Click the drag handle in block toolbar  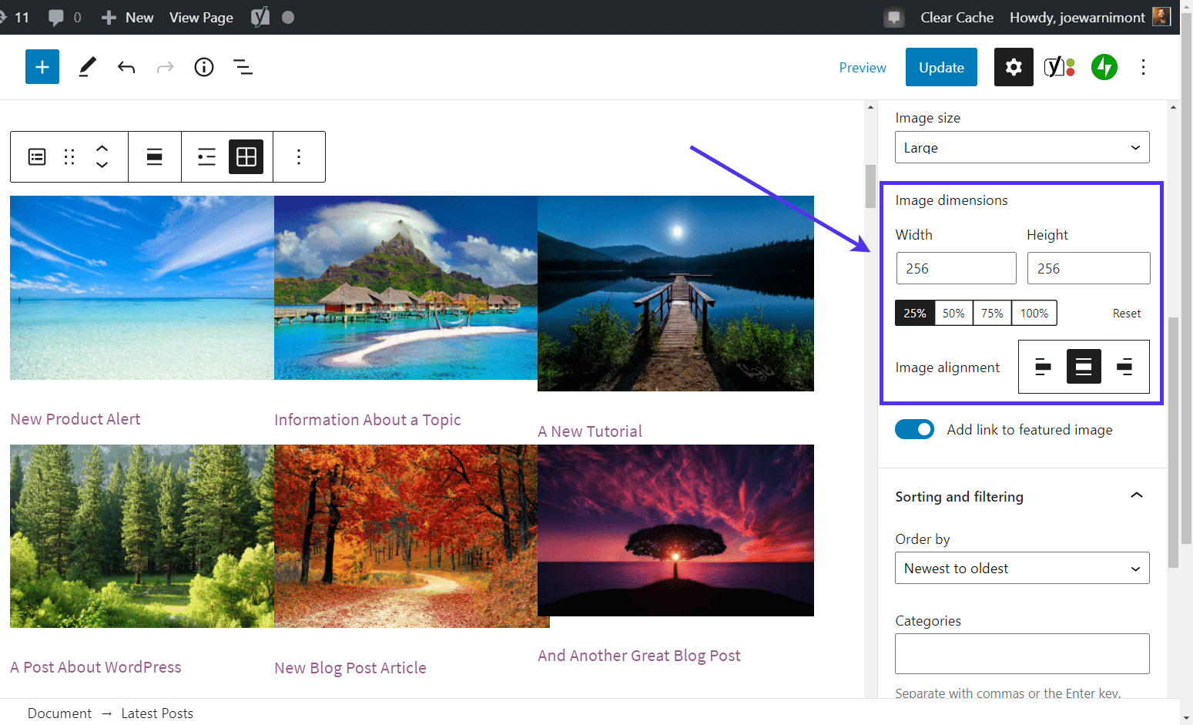pyautogui.click(x=69, y=156)
